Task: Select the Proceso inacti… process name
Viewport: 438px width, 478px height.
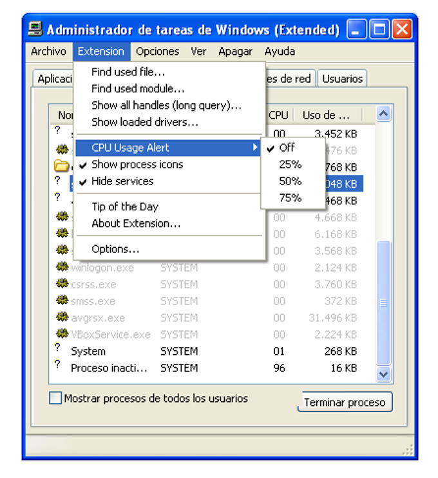Action: click(109, 368)
